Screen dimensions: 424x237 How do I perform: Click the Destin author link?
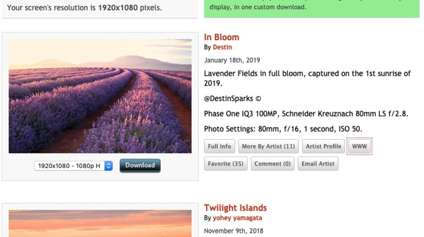[x=223, y=47]
